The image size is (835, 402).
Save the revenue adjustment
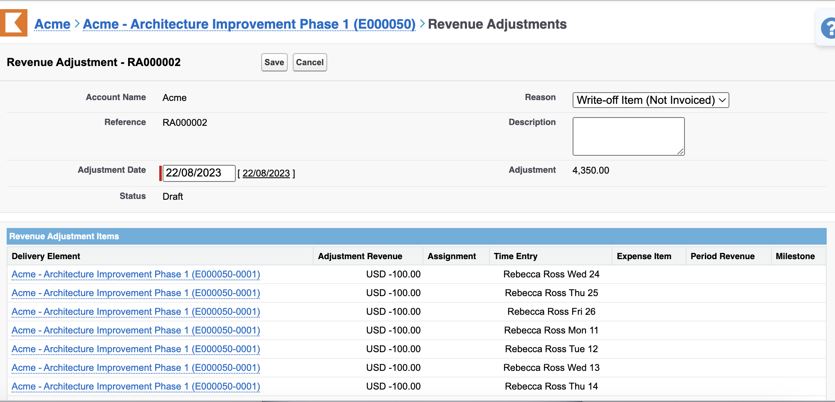tap(274, 62)
